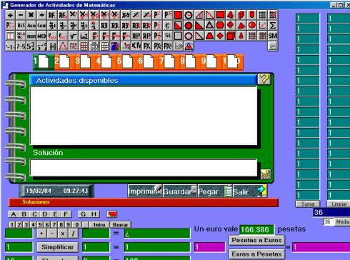Open help with the yellow question mark

(264, 79)
